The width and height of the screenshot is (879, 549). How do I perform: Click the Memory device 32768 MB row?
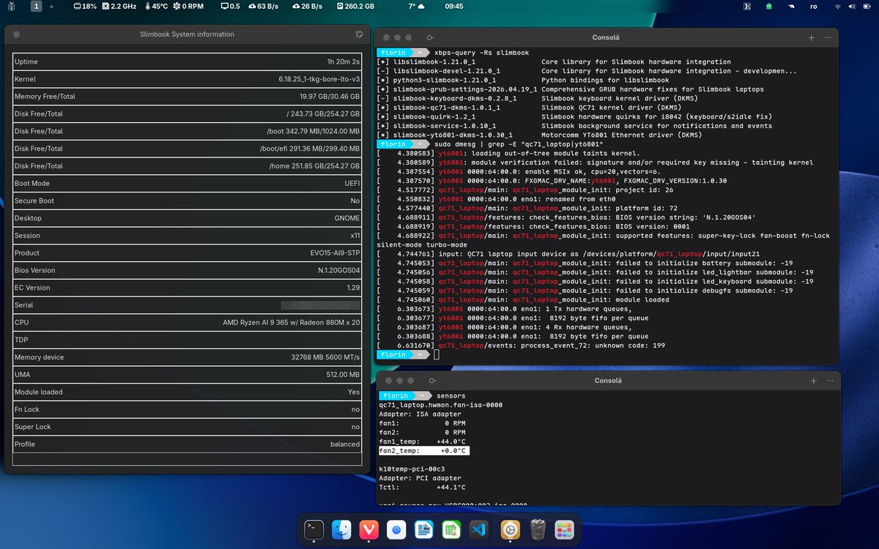click(187, 357)
